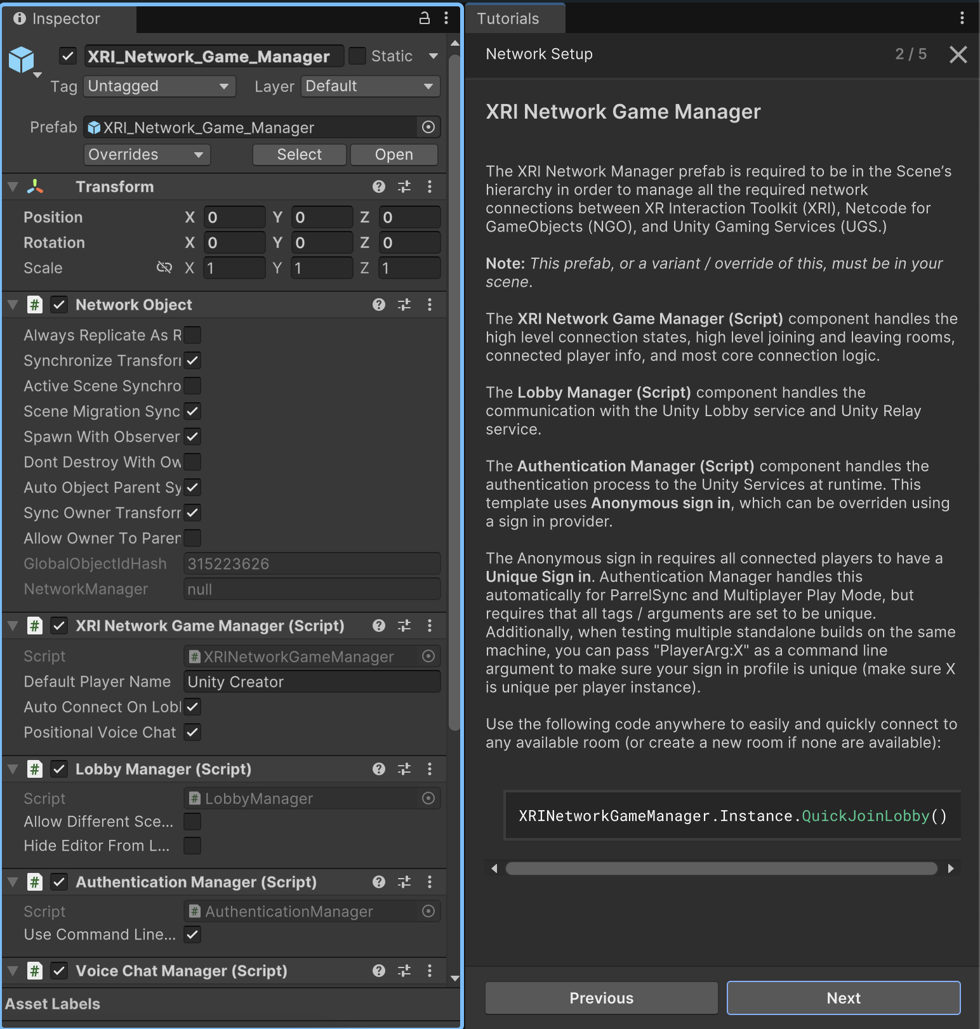Image resolution: width=980 pixels, height=1029 pixels.
Task: Open Transform component more options menu
Action: pos(430,187)
